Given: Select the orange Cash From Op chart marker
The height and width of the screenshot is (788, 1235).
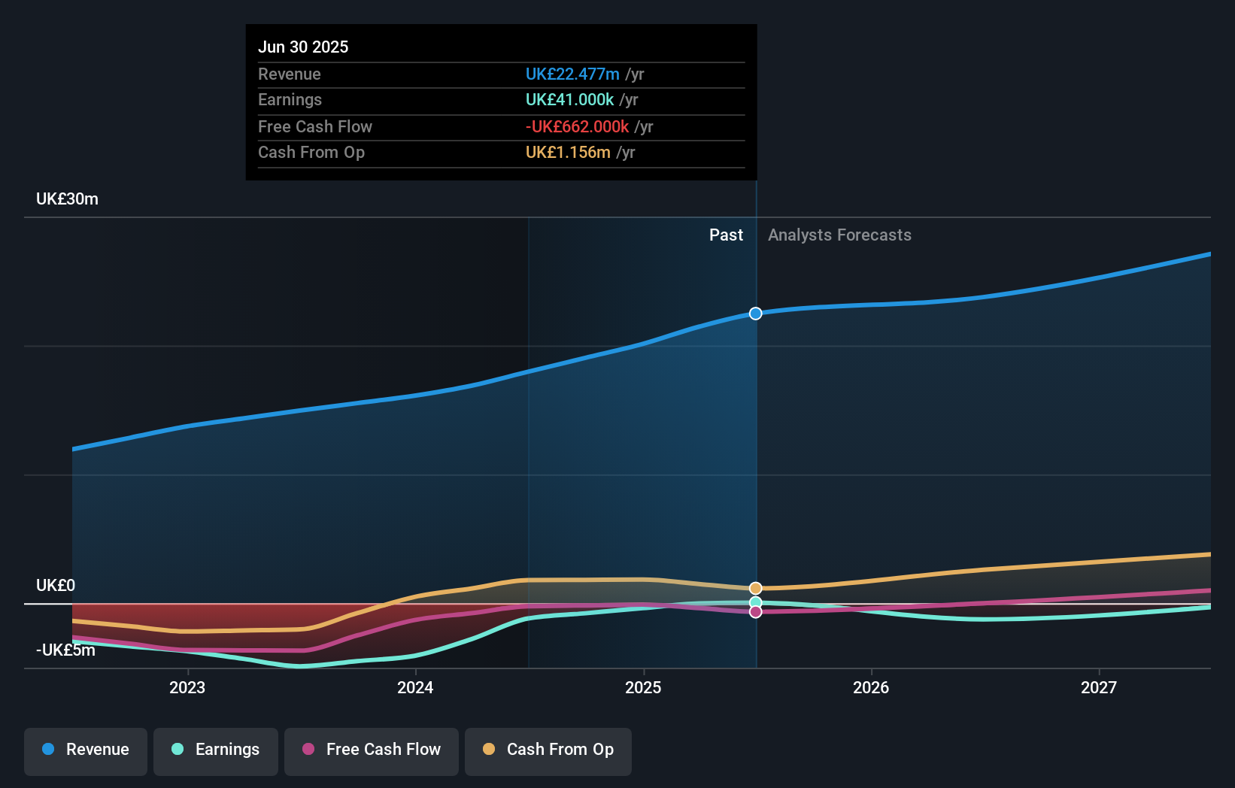Looking at the screenshot, I should [755, 588].
